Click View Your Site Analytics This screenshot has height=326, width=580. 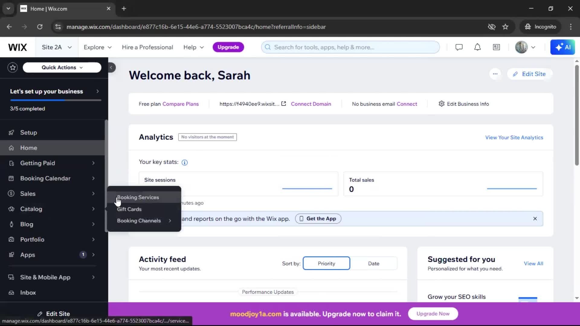(514, 138)
